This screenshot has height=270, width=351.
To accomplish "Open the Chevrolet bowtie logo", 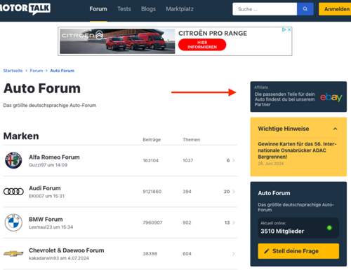I will coord(13,253).
